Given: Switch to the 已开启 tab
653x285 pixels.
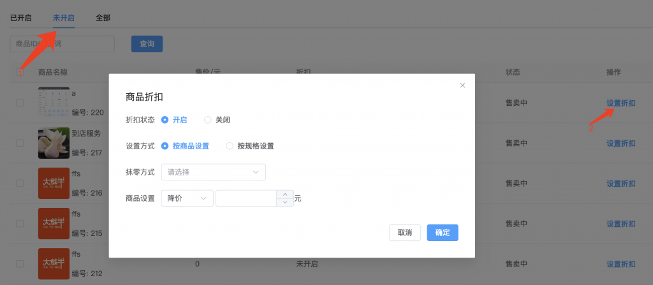Looking at the screenshot, I should [21, 18].
